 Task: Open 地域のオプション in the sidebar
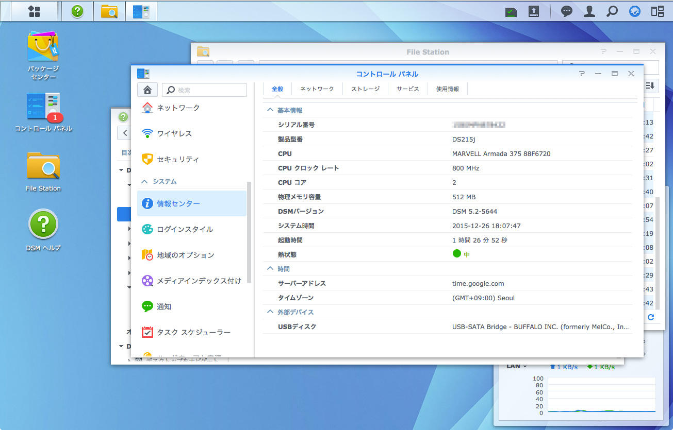pyautogui.click(x=191, y=255)
